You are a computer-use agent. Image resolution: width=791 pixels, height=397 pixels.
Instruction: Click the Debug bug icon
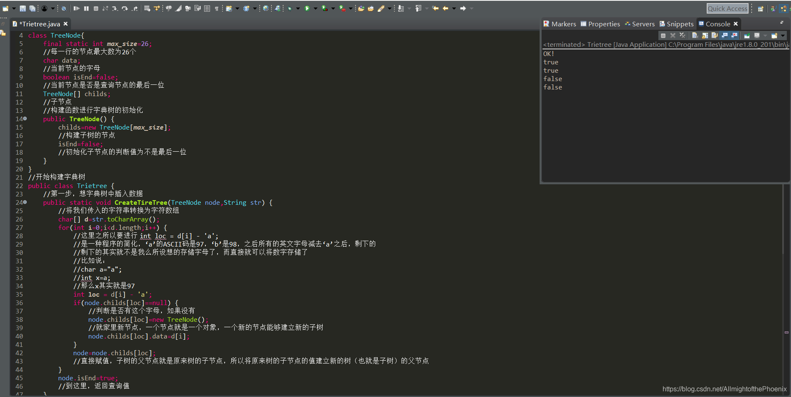[x=290, y=8]
